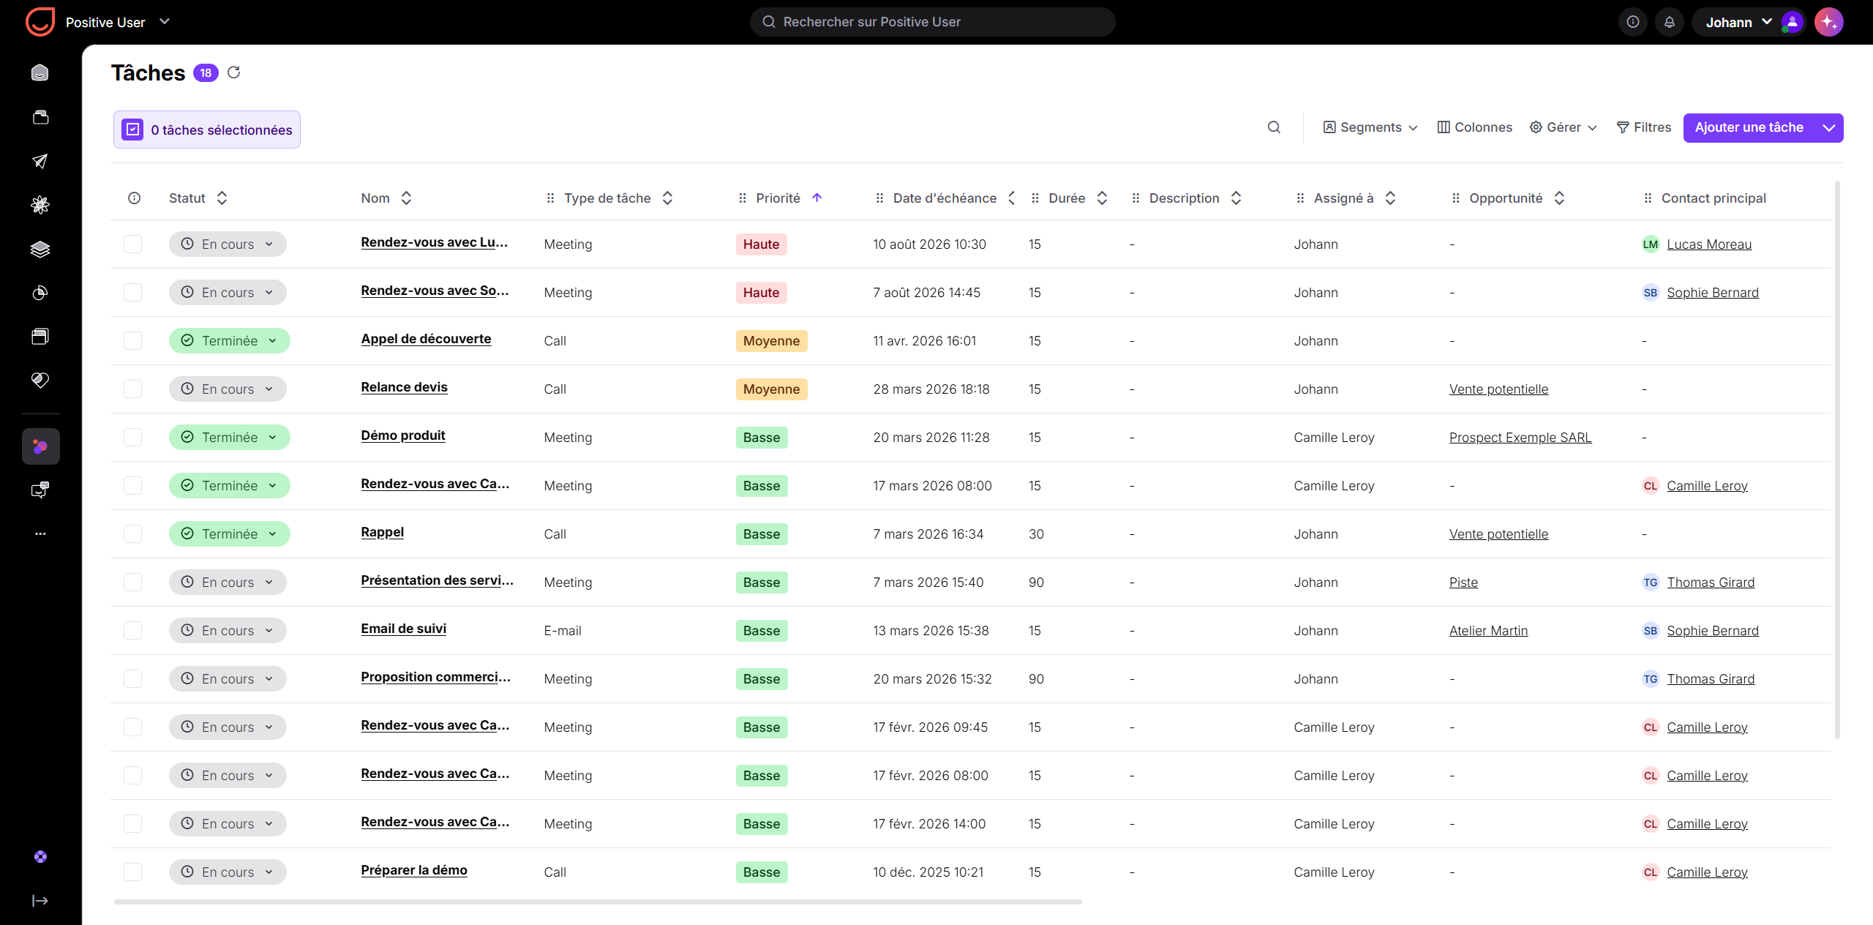1873x925 pixels.
Task: Open the notifications bell icon
Action: pyautogui.click(x=1670, y=22)
